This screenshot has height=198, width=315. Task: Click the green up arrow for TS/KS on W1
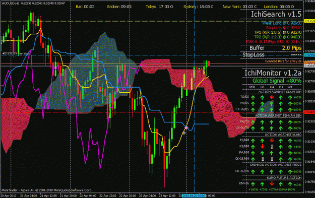(x=290, y=98)
